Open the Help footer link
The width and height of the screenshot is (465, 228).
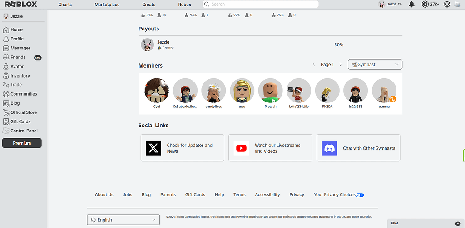pyautogui.click(x=219, y=194)
